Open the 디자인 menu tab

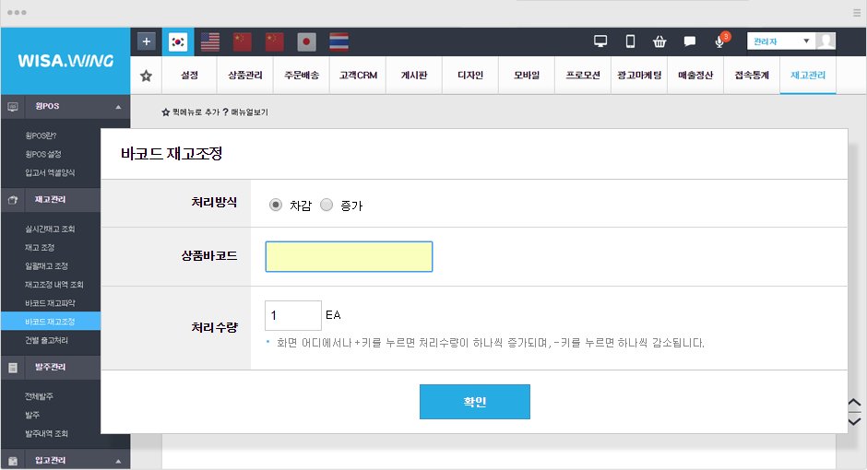click(470, 76)
